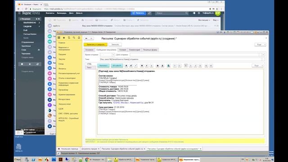Click 'Записать и закрыть' button
The height and width of the screenshot is (162, 288).
pos(95,45)
